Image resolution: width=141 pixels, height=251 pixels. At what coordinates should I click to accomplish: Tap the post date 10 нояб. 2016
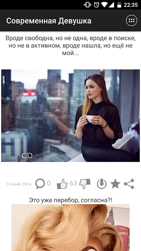click(19, 184)
